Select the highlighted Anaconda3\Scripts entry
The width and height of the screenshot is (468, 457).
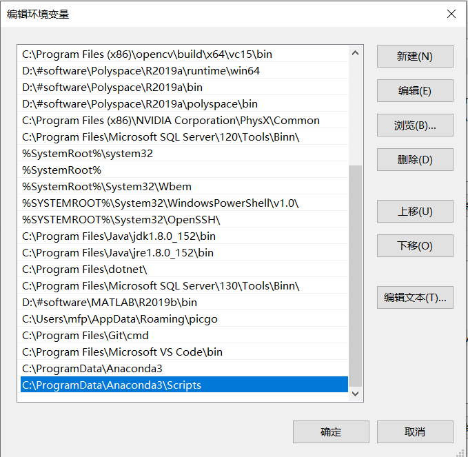[x=184, y=385]
